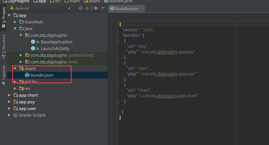This screenshot has width=269, height=145.
Task: Click the "version" key in the editor
Action: 130,30
